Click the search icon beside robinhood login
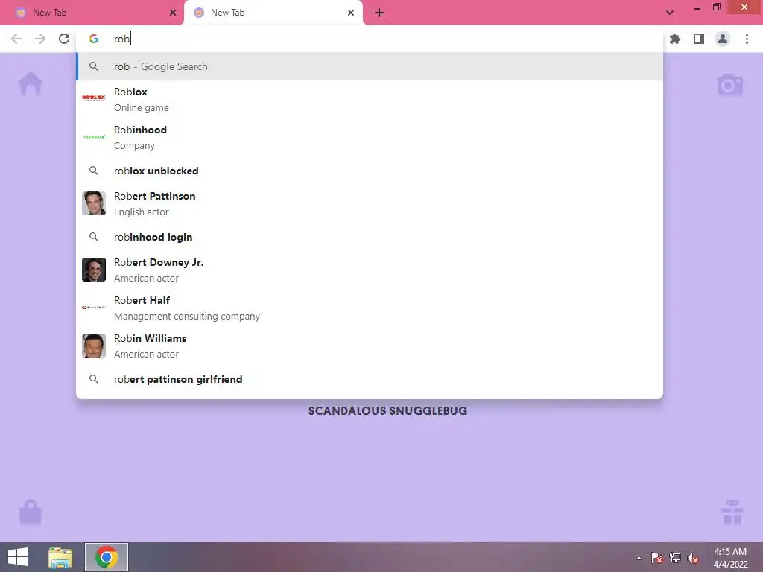This screenshot has height=572, width=763. point(94,237)
